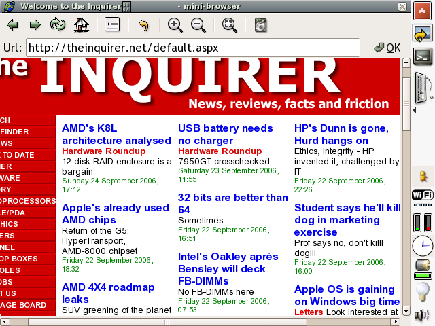
Task: Click the horizontal scrollbar thumb
Action: (167, 322)
